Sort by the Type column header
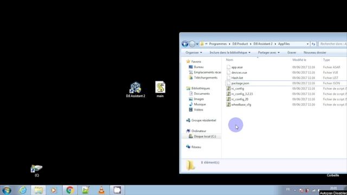Viewport: 347px width, 195px height. tap(326, 60)
